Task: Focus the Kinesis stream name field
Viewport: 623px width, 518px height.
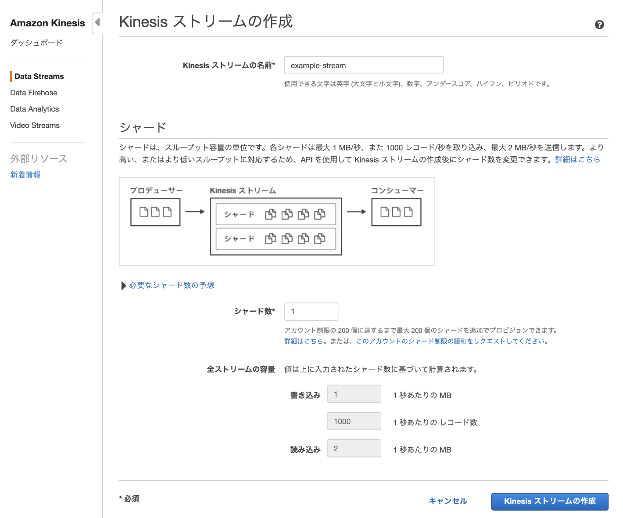Action: coord(363,65)
